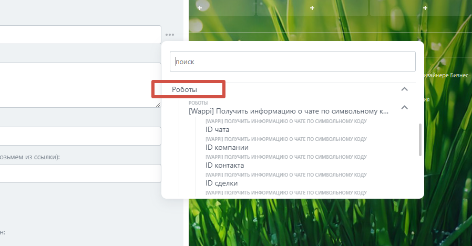This screenshot has width=472, height=246.
Task: Collapse the Роботы section chevron
Action: pos(405,89)
